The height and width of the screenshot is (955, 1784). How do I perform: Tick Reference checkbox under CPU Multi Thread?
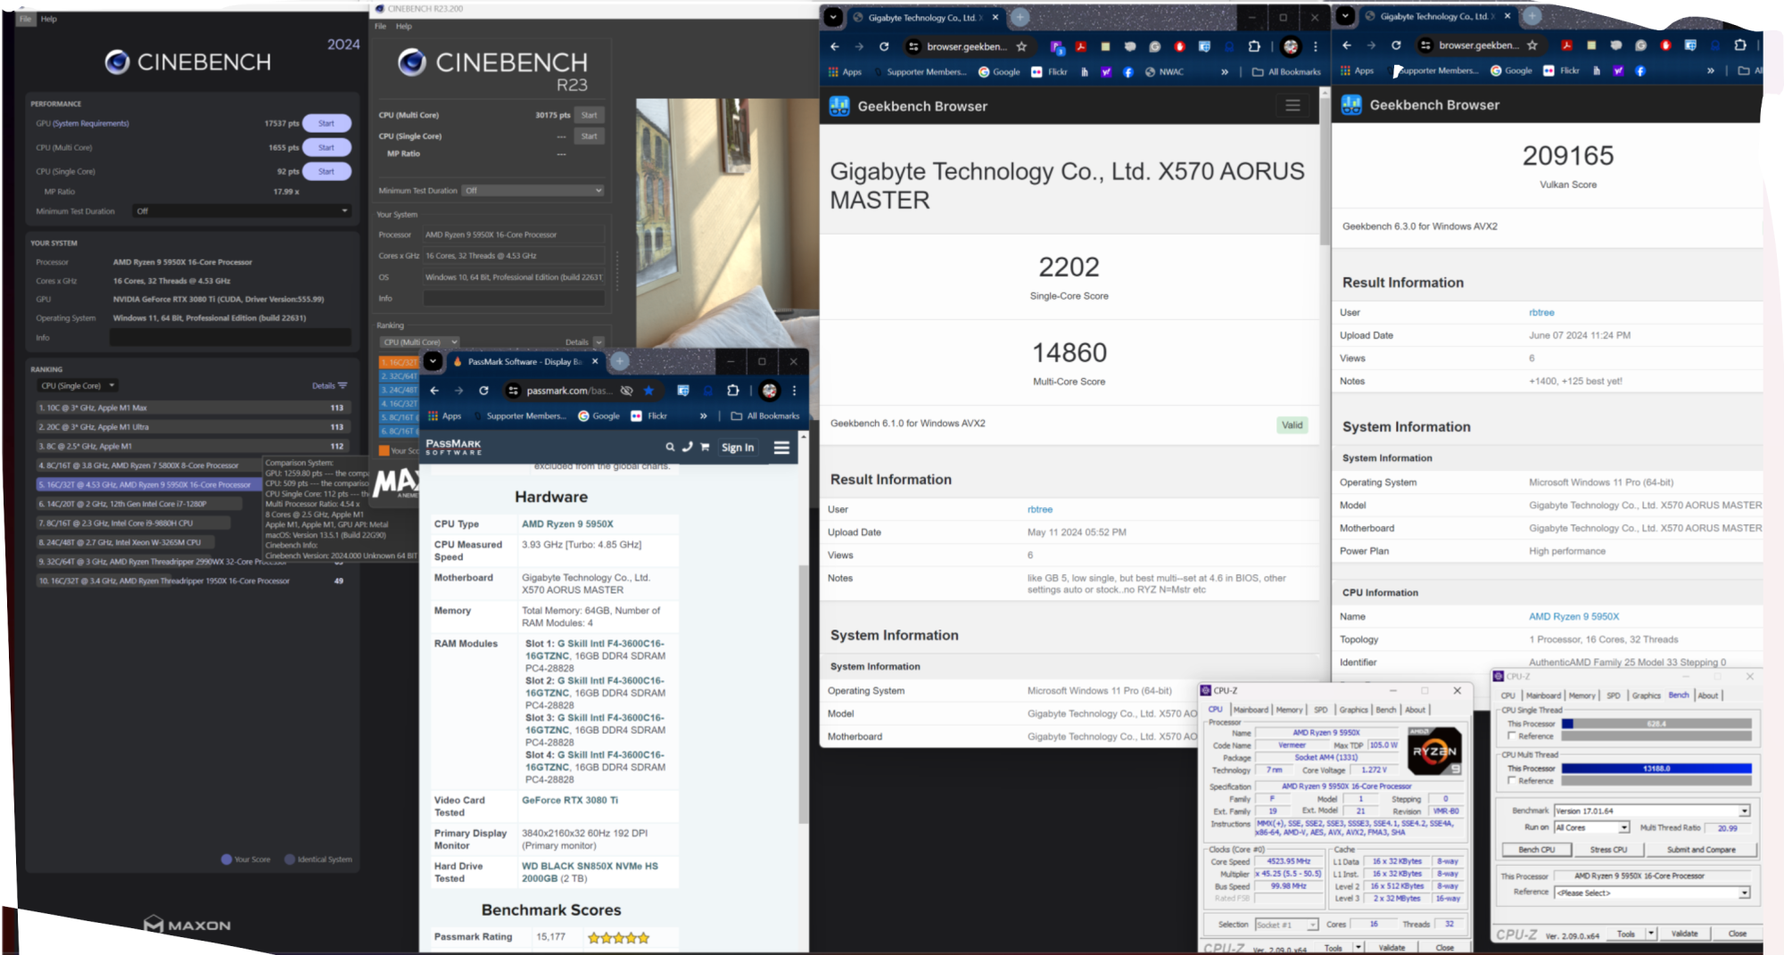click(x=1512, y=781)
